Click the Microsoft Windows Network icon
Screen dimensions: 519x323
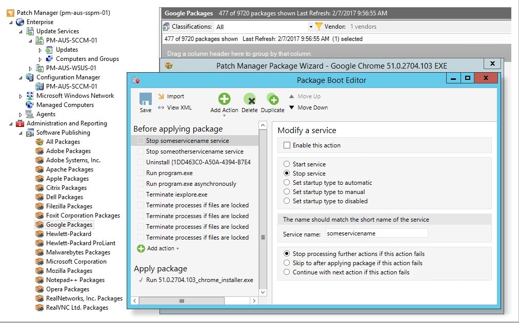coord(30,95)
